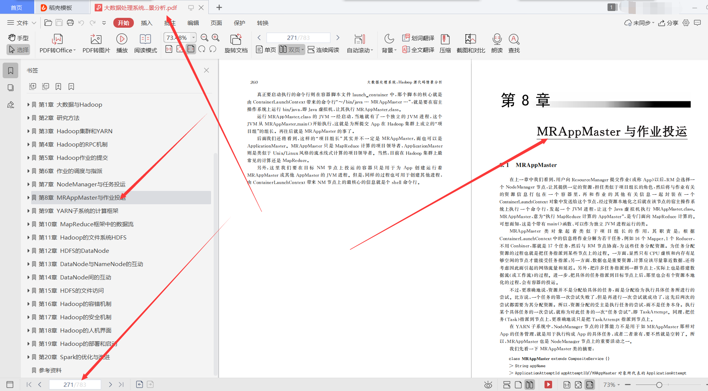Switch to 单页 single page view
The width and height of the screenshot is (708, 391).
click(x=266, y=50)
